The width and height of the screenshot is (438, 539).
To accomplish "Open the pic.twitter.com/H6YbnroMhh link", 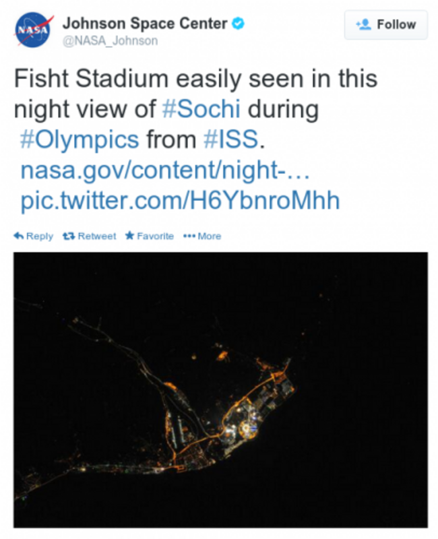I will tap(180, 200).
